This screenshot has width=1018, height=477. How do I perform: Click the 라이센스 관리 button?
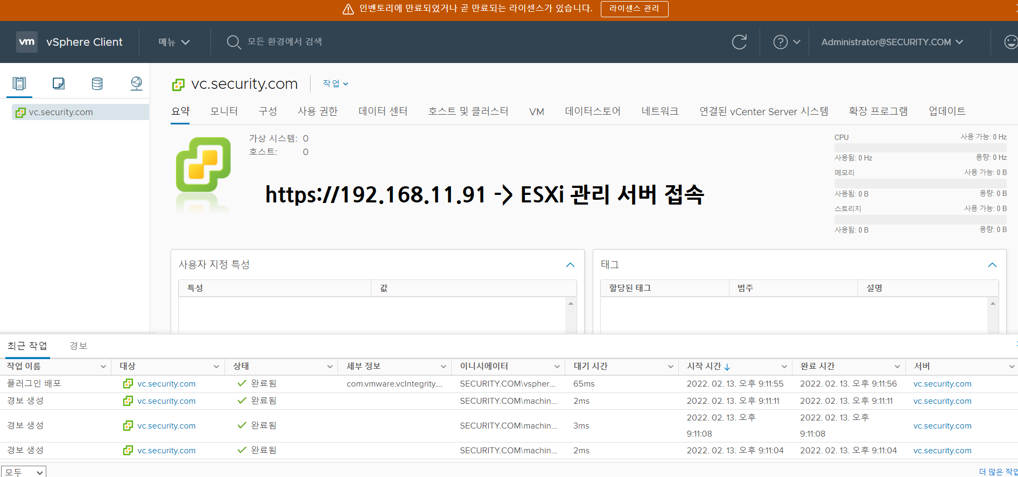(634, 9)
